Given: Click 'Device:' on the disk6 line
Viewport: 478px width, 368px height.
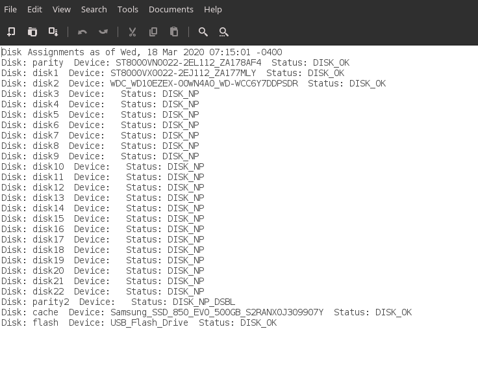Looking at the screenshot, I should click(86, 125).
